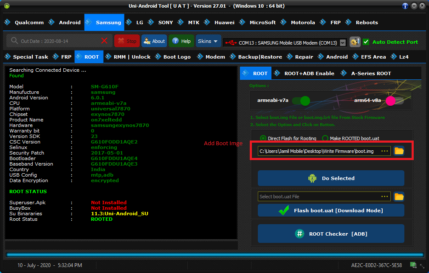429x273 pixels.
Task: Click the boot.img file path field
Action: click(324, 151)
